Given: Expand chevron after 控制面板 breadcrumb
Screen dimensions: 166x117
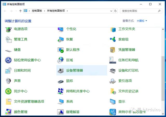Looking at the screenshot, I should (45, 11).
